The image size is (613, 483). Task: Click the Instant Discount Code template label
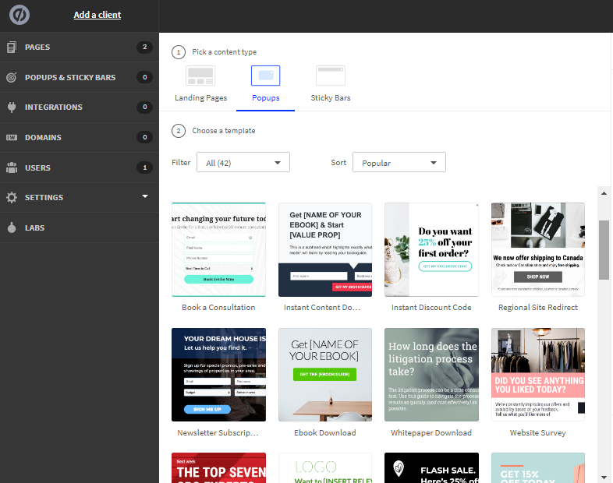pos(431,308)
